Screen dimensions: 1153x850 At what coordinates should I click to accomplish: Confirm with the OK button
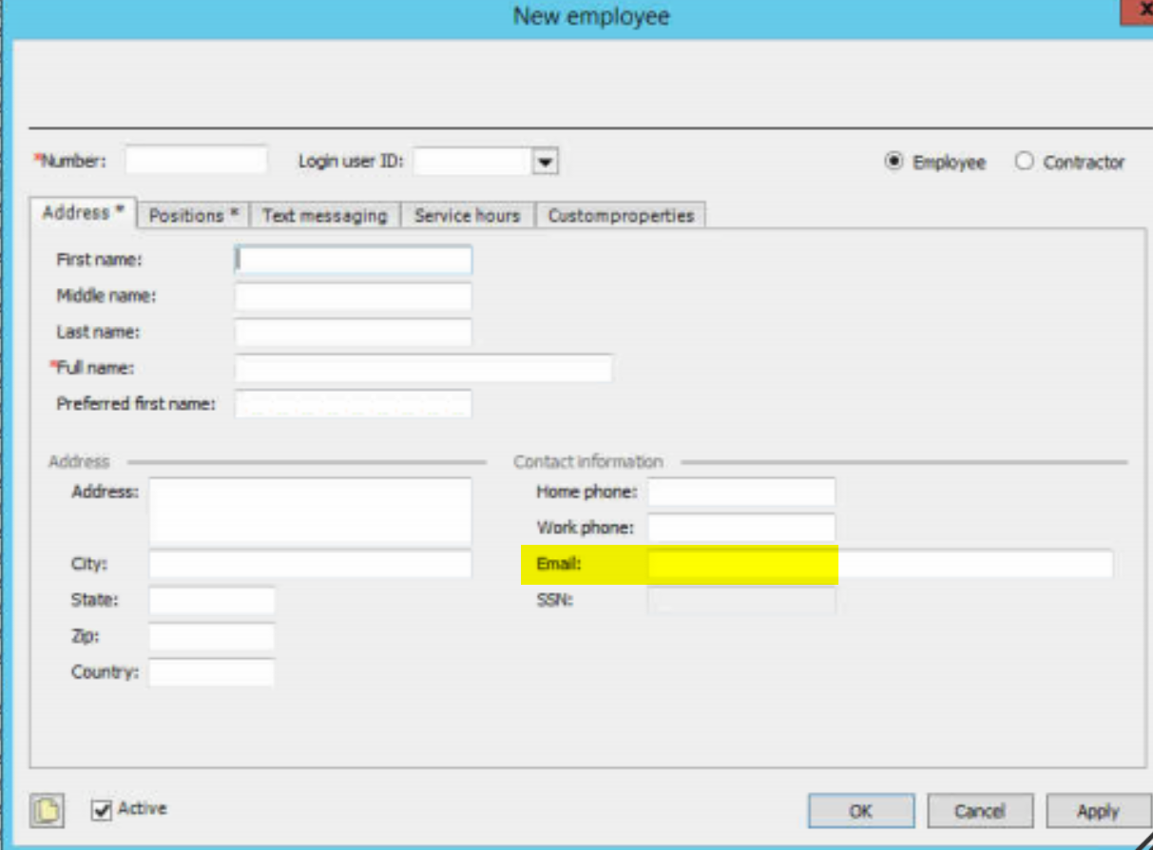click(861, 811)
